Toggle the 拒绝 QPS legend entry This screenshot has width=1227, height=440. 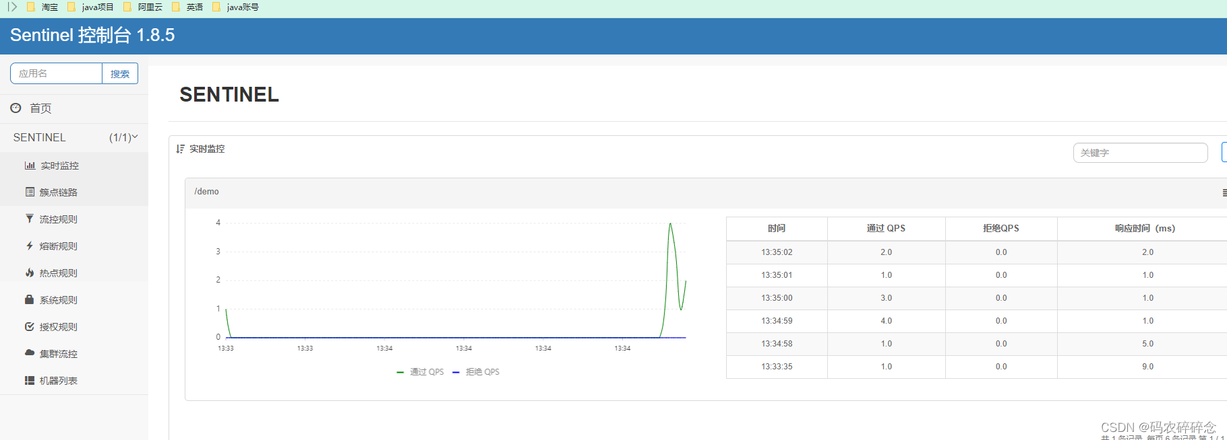pyautogui.click(x=476, y=372)
